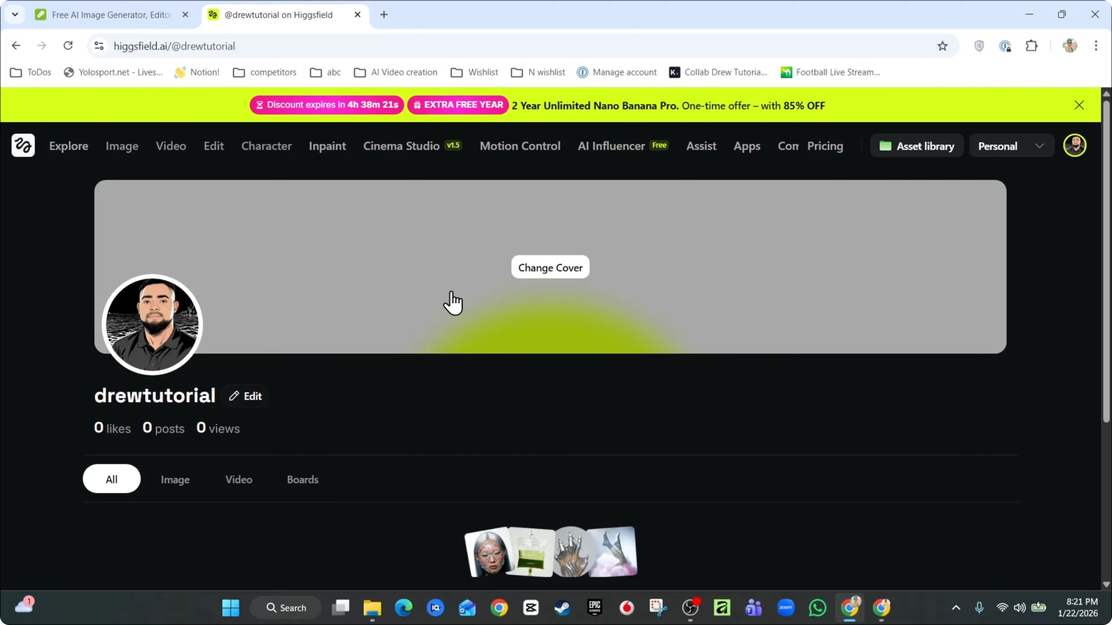
Task: Open Motion Control from the top menu
Action: (520, 146)
